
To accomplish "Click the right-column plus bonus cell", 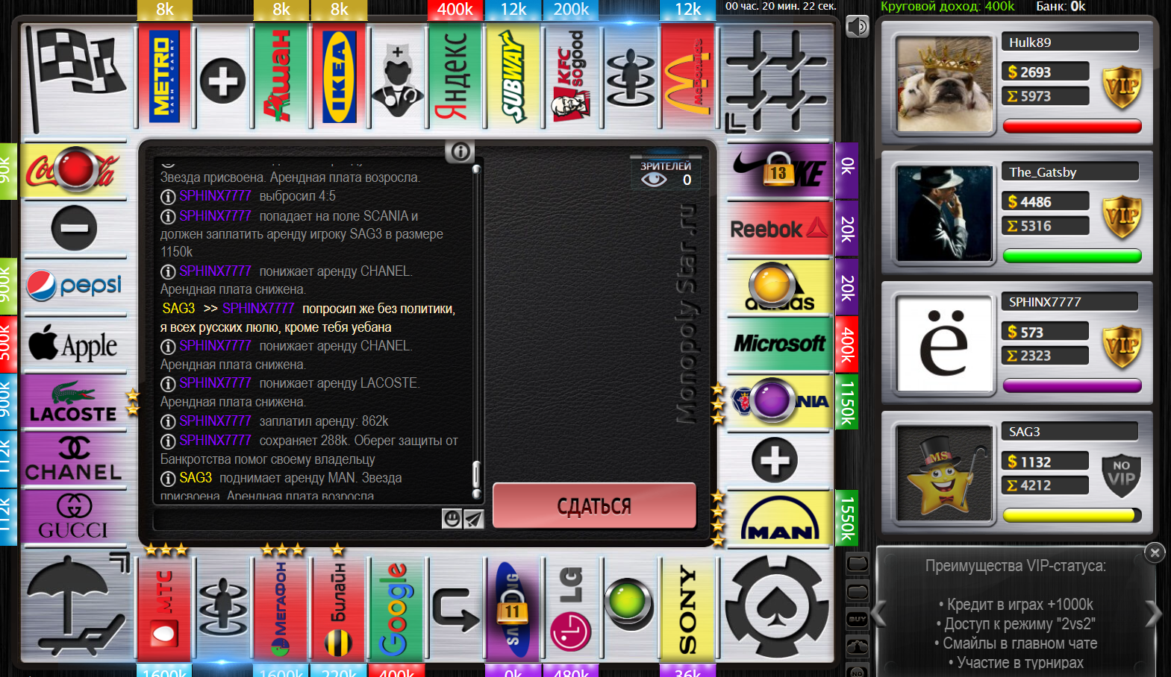I will click(775, 460).
